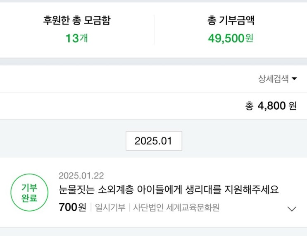
Task: Click the green 13개 fundraiser count
Action: 76,39
